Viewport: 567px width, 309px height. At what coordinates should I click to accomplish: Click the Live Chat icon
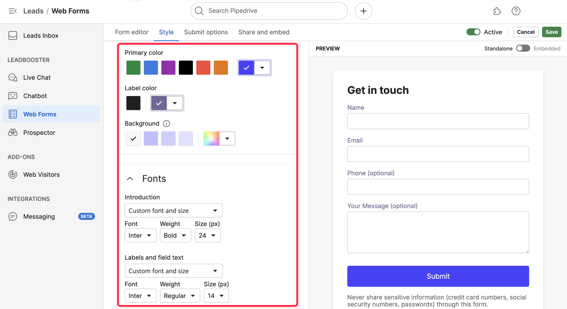(13, 77)
